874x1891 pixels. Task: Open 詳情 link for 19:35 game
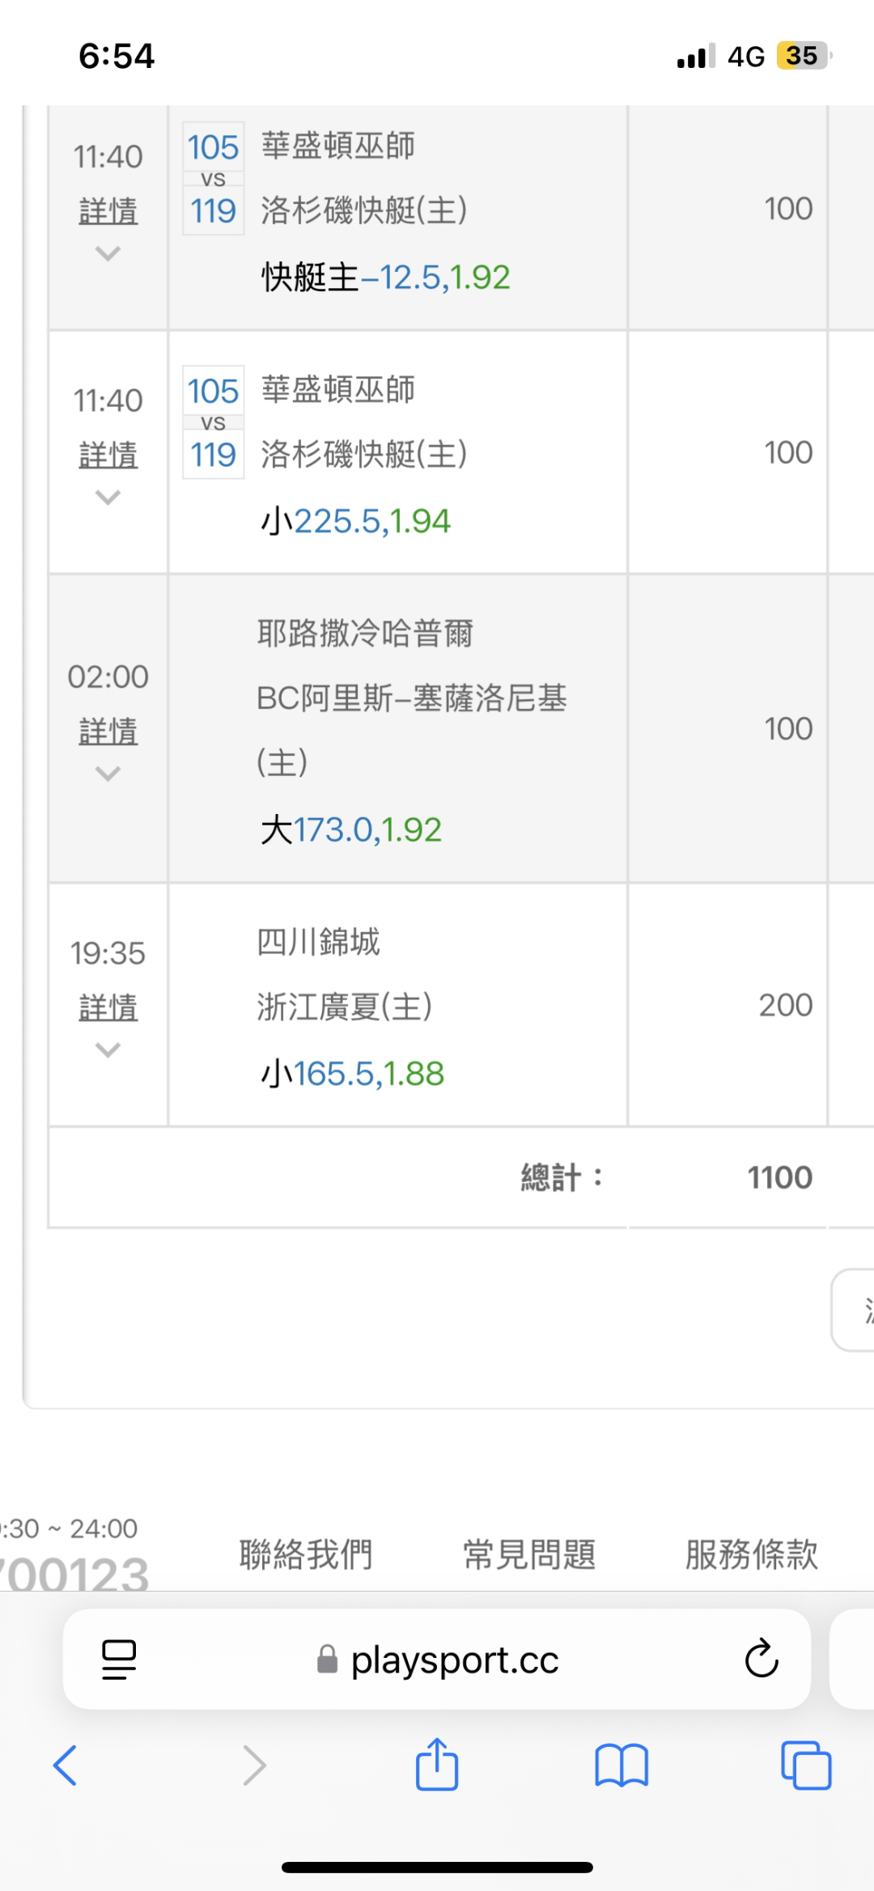108,1007
